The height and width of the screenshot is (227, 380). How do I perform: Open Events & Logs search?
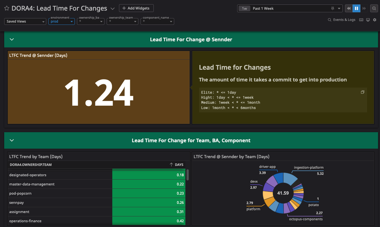click(x=342, y=20)
